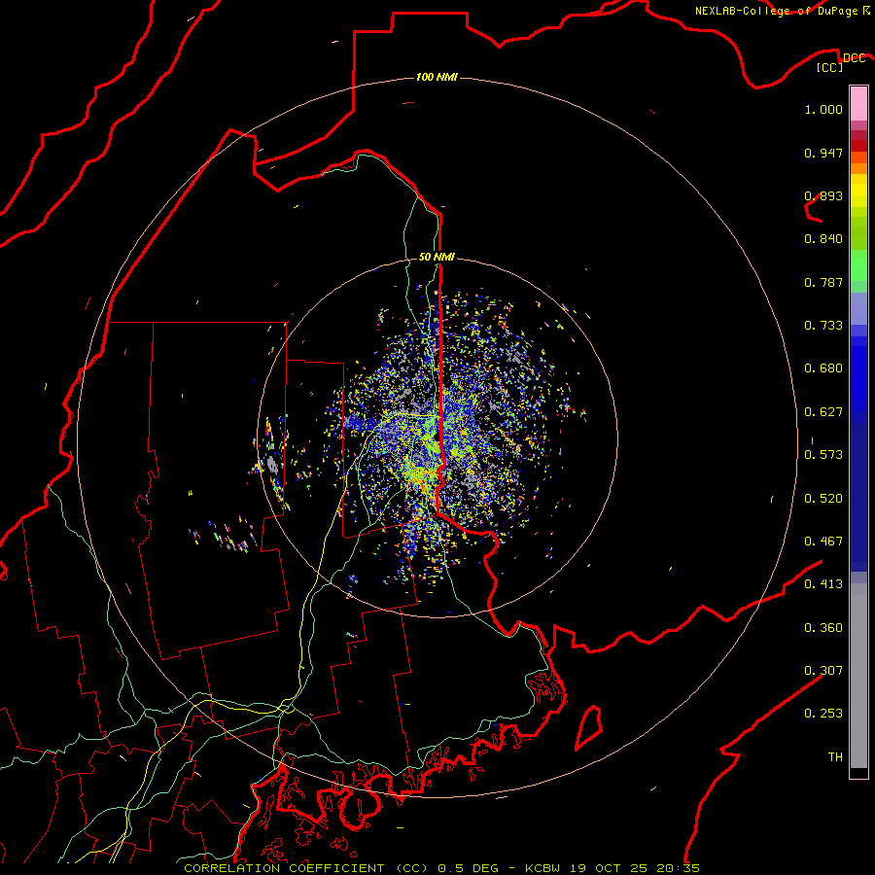Pick the bright green band of the color bar
The image size is (875, 875).
(x=858, y=265)
